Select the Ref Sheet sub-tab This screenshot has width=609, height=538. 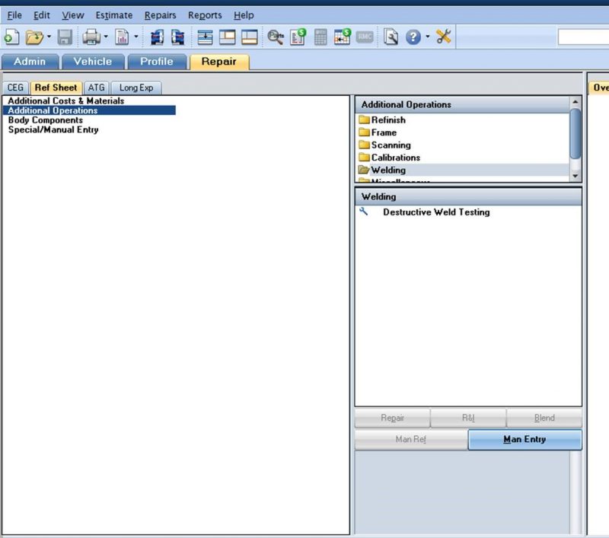coord(56,88)
